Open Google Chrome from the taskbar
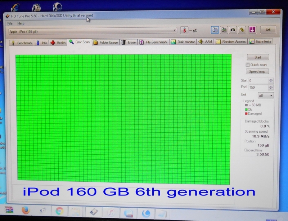288x221 pixels. pos(59,211)
